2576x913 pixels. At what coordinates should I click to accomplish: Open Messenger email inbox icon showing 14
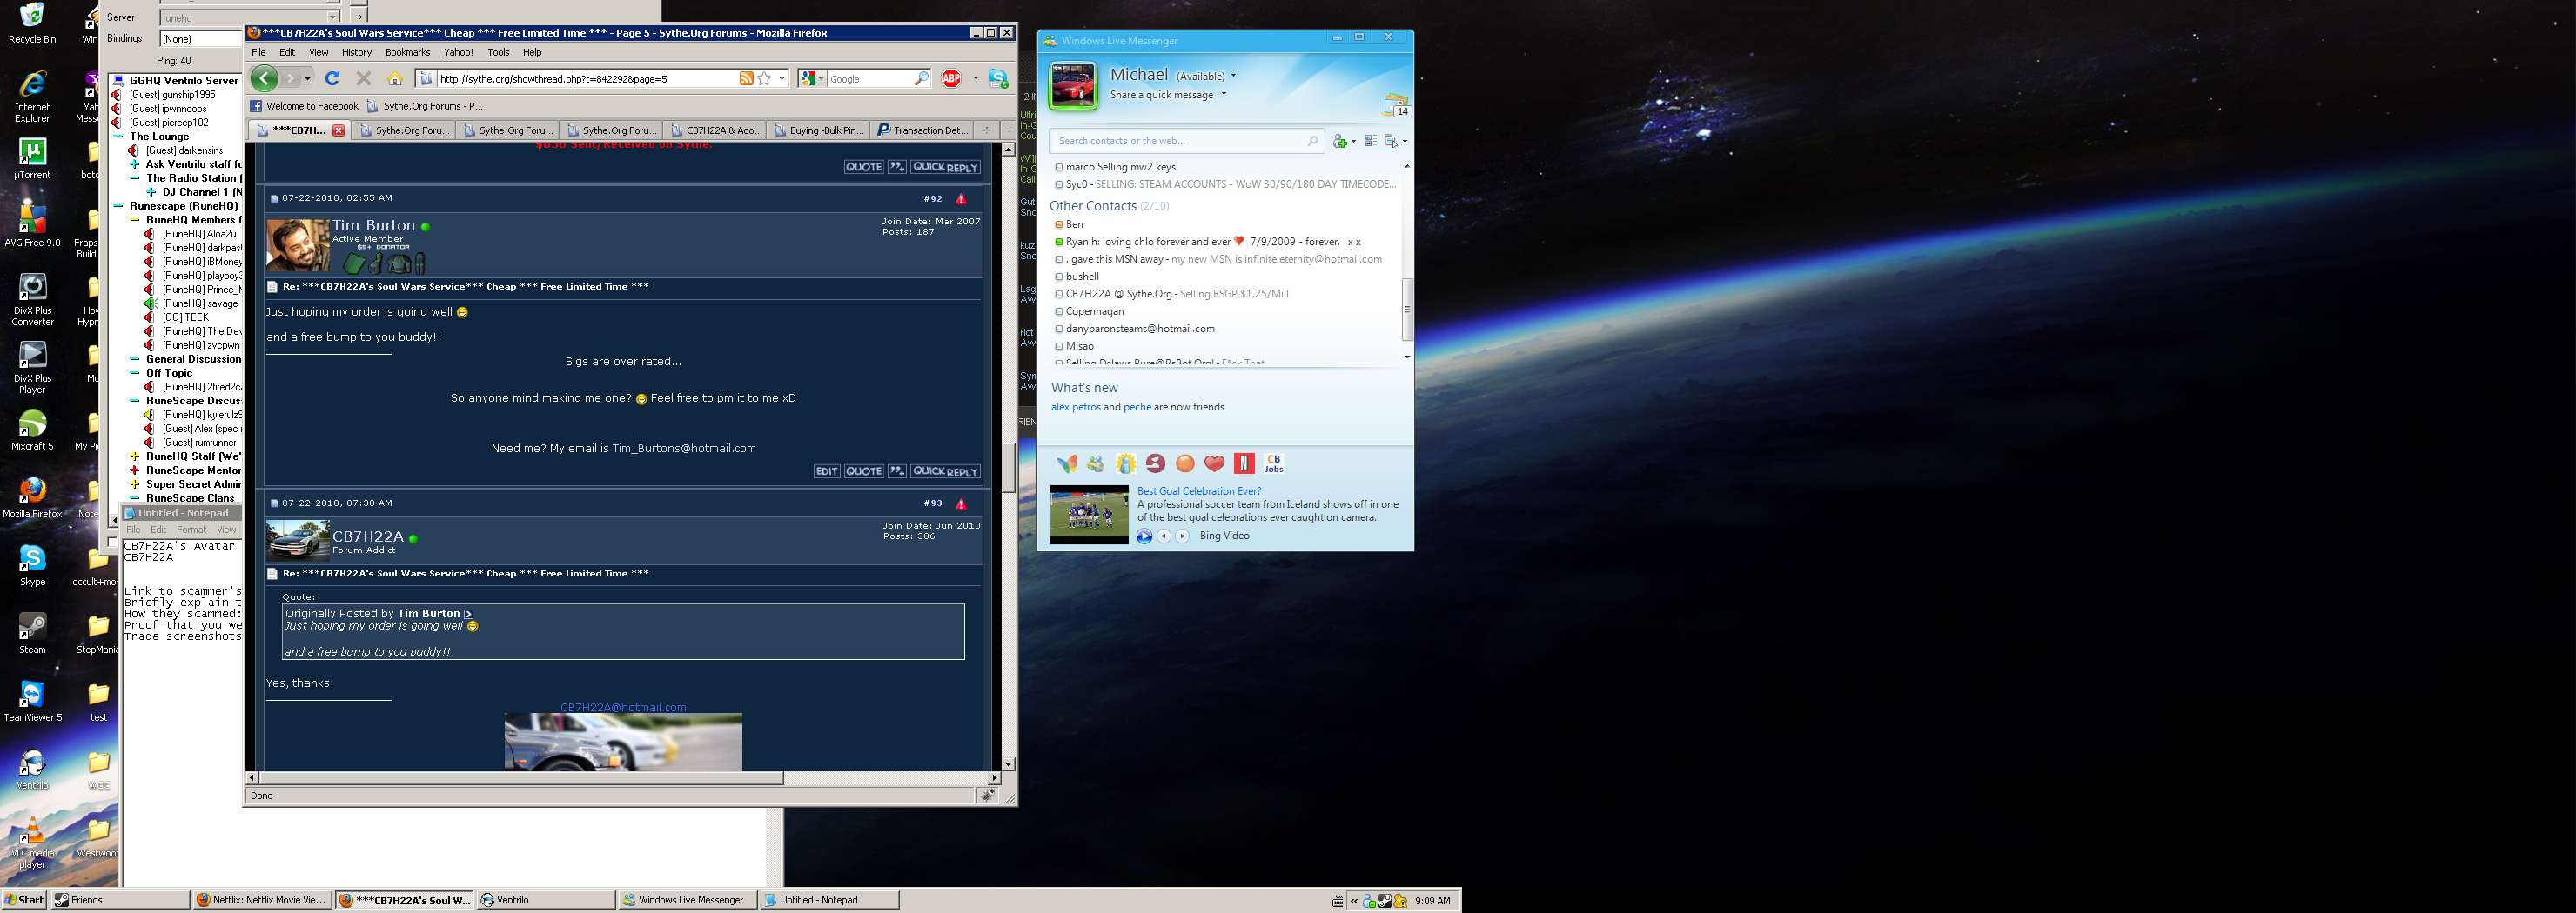pos(1396,105)
